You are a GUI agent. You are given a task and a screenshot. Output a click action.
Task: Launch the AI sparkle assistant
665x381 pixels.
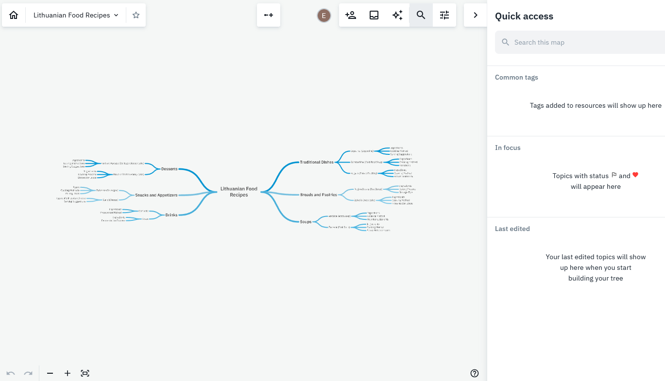click(397, 15)
